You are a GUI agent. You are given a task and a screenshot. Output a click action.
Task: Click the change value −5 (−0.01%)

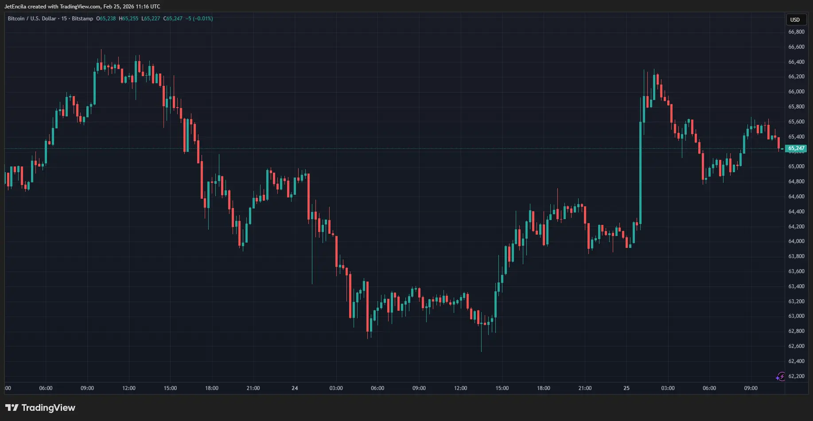point(199,19)
